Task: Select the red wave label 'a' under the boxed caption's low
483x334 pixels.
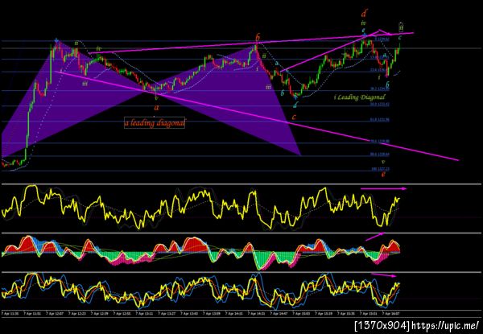Action: [x=156, y=107]
